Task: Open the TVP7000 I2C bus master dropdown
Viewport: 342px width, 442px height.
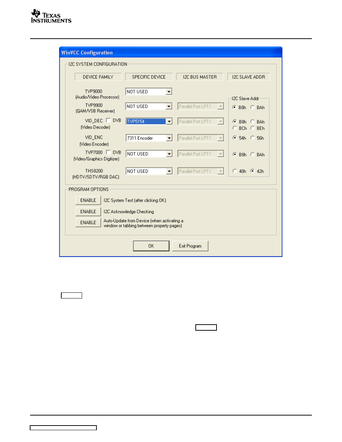Action: 201,154
